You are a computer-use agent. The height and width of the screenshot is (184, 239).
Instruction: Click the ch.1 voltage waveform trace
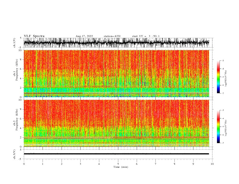116,43
